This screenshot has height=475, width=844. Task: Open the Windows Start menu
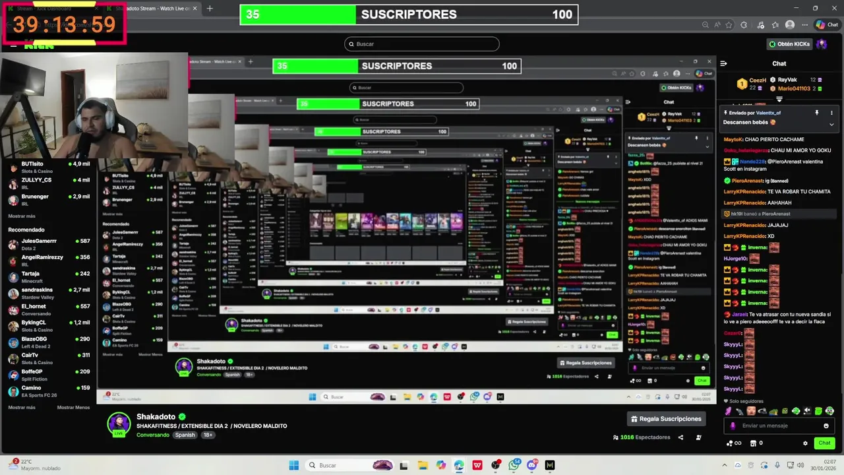(x=294, y=465)
